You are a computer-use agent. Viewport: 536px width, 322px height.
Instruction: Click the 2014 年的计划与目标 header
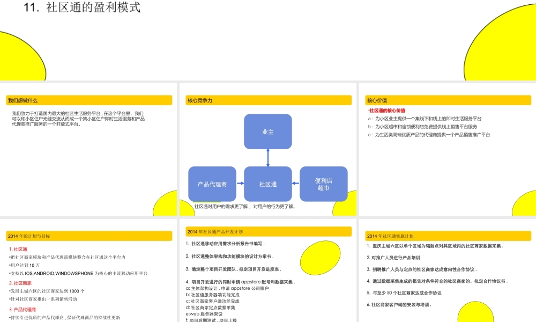(x=88, y=236)
